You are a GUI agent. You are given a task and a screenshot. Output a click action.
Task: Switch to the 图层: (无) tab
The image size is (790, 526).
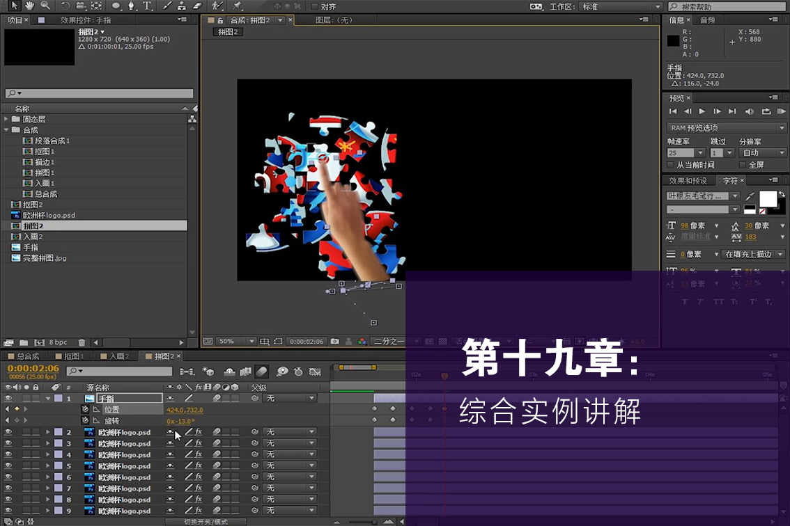pos(334,20)
